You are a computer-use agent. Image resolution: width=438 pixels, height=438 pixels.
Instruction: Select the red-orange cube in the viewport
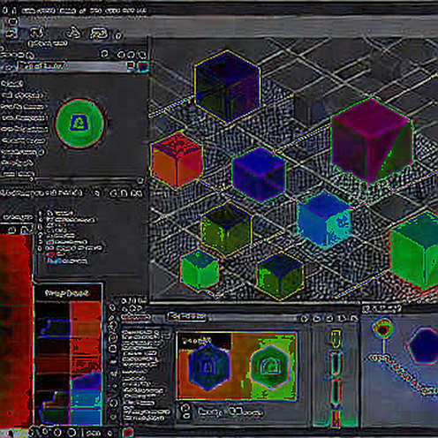click(x=177, y=160)
